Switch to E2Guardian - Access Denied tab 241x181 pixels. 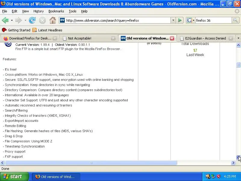point(205,38)
